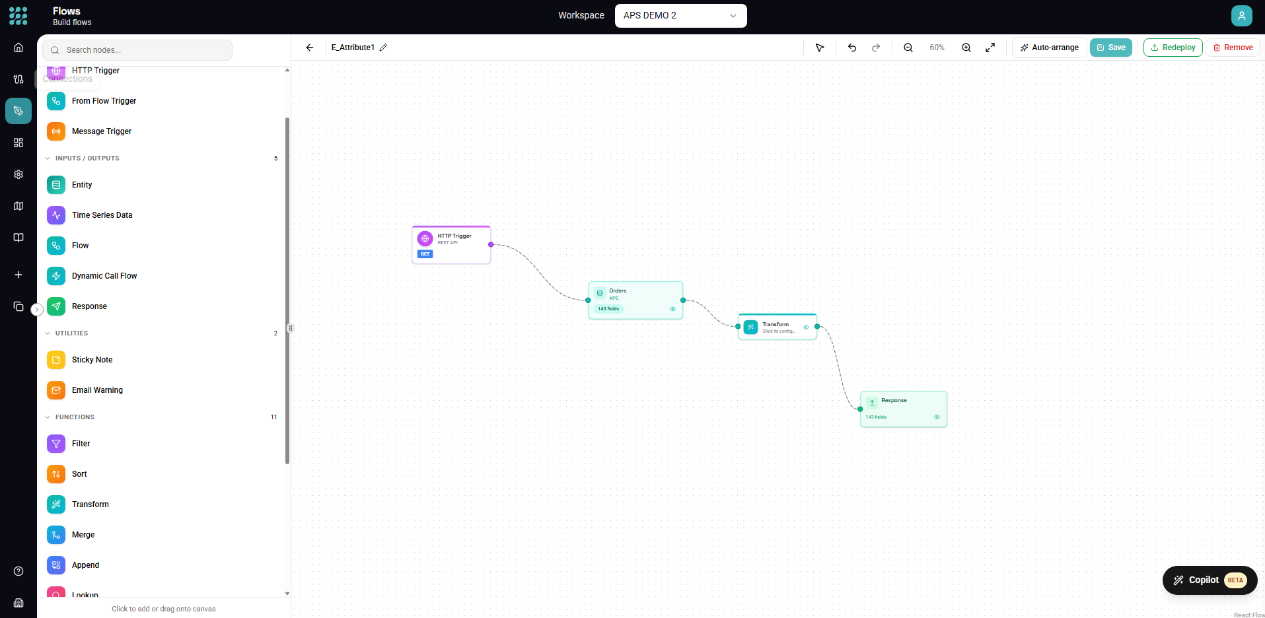Toggle fullscreen with the expand arrows icon
The height and width of the screenshot is (618, 1265).
(x=990, y=48)
